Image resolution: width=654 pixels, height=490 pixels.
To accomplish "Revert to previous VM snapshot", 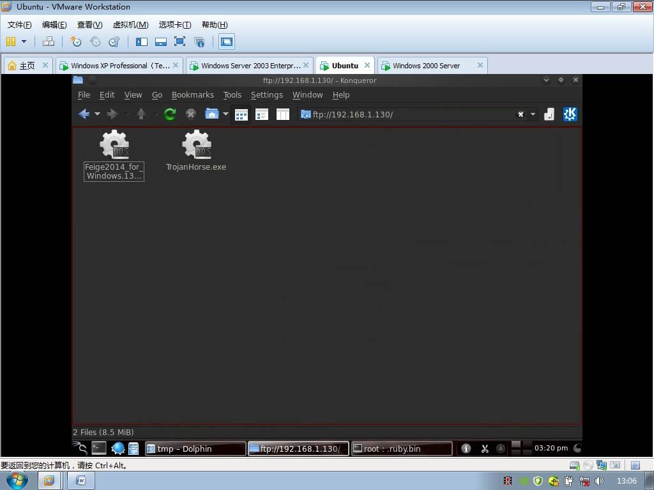I will tap(96, 41).
